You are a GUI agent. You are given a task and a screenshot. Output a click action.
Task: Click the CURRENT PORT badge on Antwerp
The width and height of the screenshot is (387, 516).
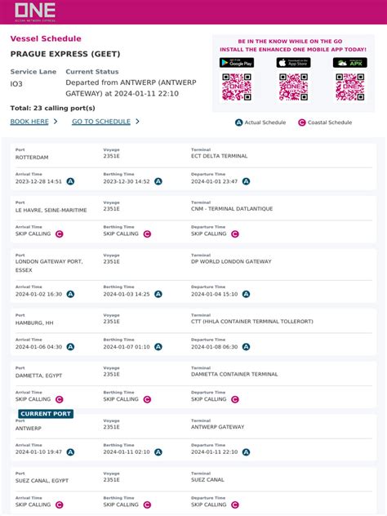[46, 414]
